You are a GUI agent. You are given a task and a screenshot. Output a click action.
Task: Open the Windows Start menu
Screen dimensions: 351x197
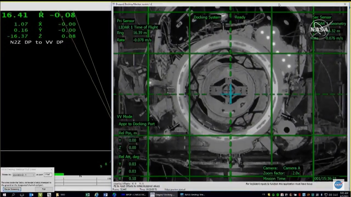4,195
